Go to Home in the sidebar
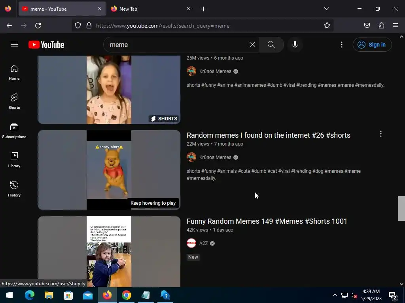The height and width of the screenshot is (303, 405). (x=14, y=73)
